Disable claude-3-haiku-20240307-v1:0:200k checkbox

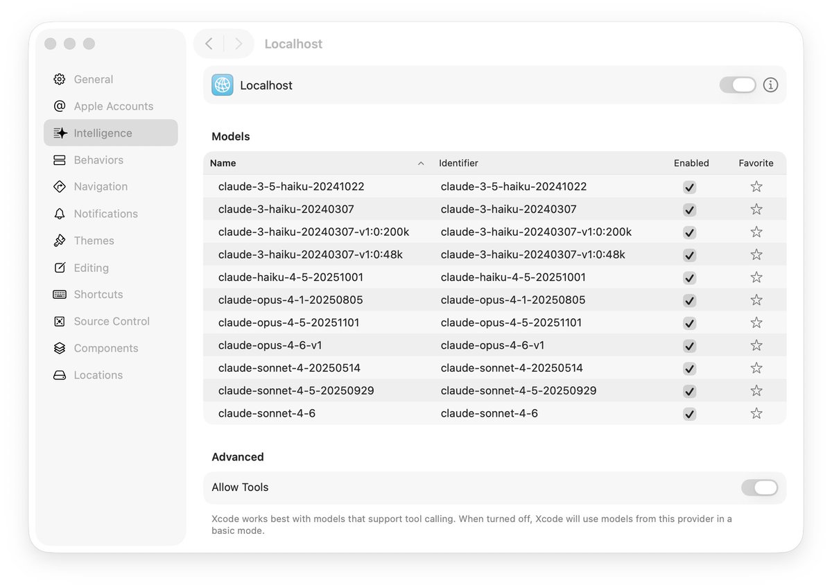click(689, 232)
